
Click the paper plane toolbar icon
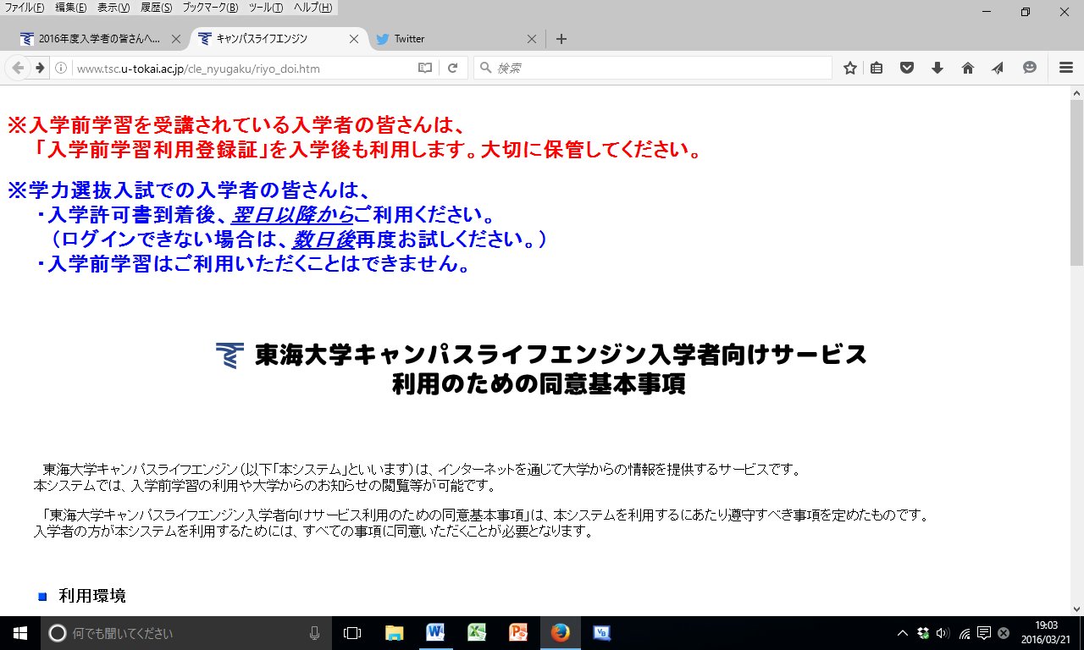click(998, 68)
